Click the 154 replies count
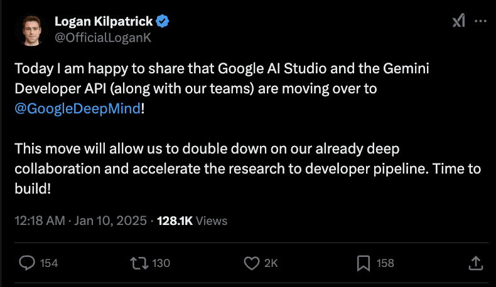Viewport: 496px width, 287px height. click(x=49, y=263)
